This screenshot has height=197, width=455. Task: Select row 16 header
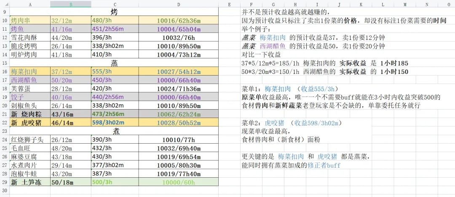click(x=5, y=71)
